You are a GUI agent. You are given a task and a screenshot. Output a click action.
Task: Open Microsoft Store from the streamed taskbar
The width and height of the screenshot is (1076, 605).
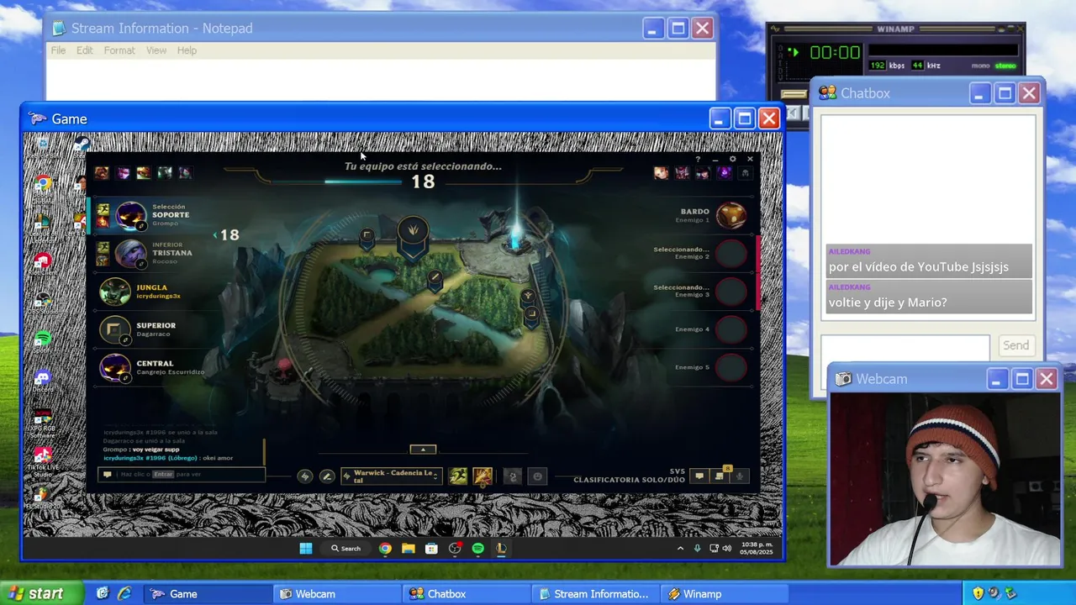point(431,549)
